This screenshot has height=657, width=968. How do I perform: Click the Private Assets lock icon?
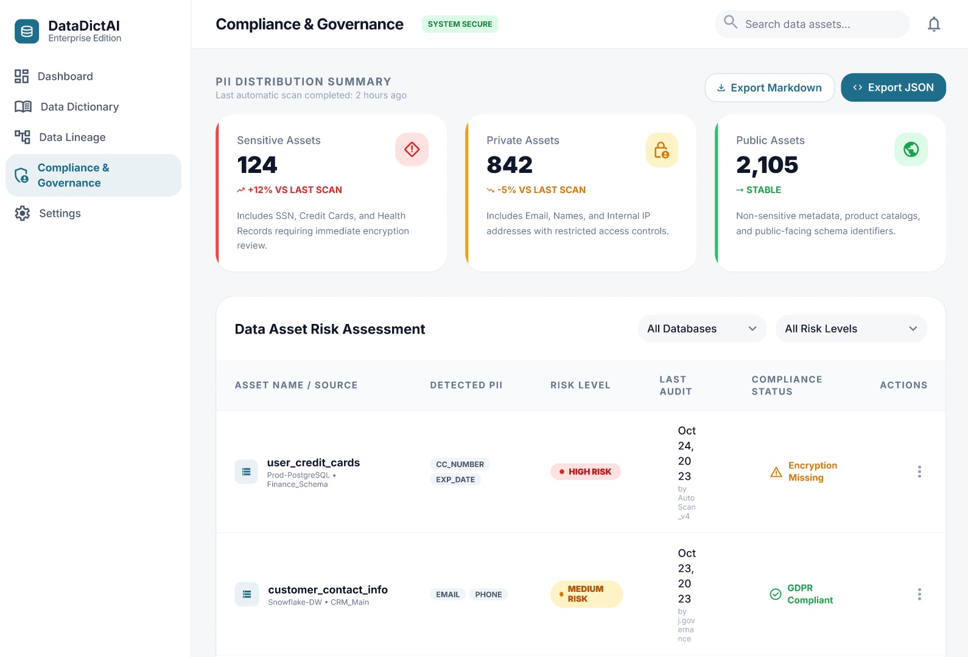tap(661, 150)
